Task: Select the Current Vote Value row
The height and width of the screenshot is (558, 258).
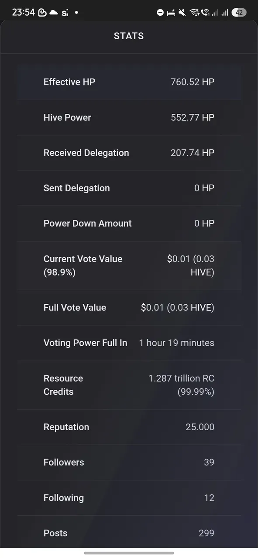Action: [129, 265]
